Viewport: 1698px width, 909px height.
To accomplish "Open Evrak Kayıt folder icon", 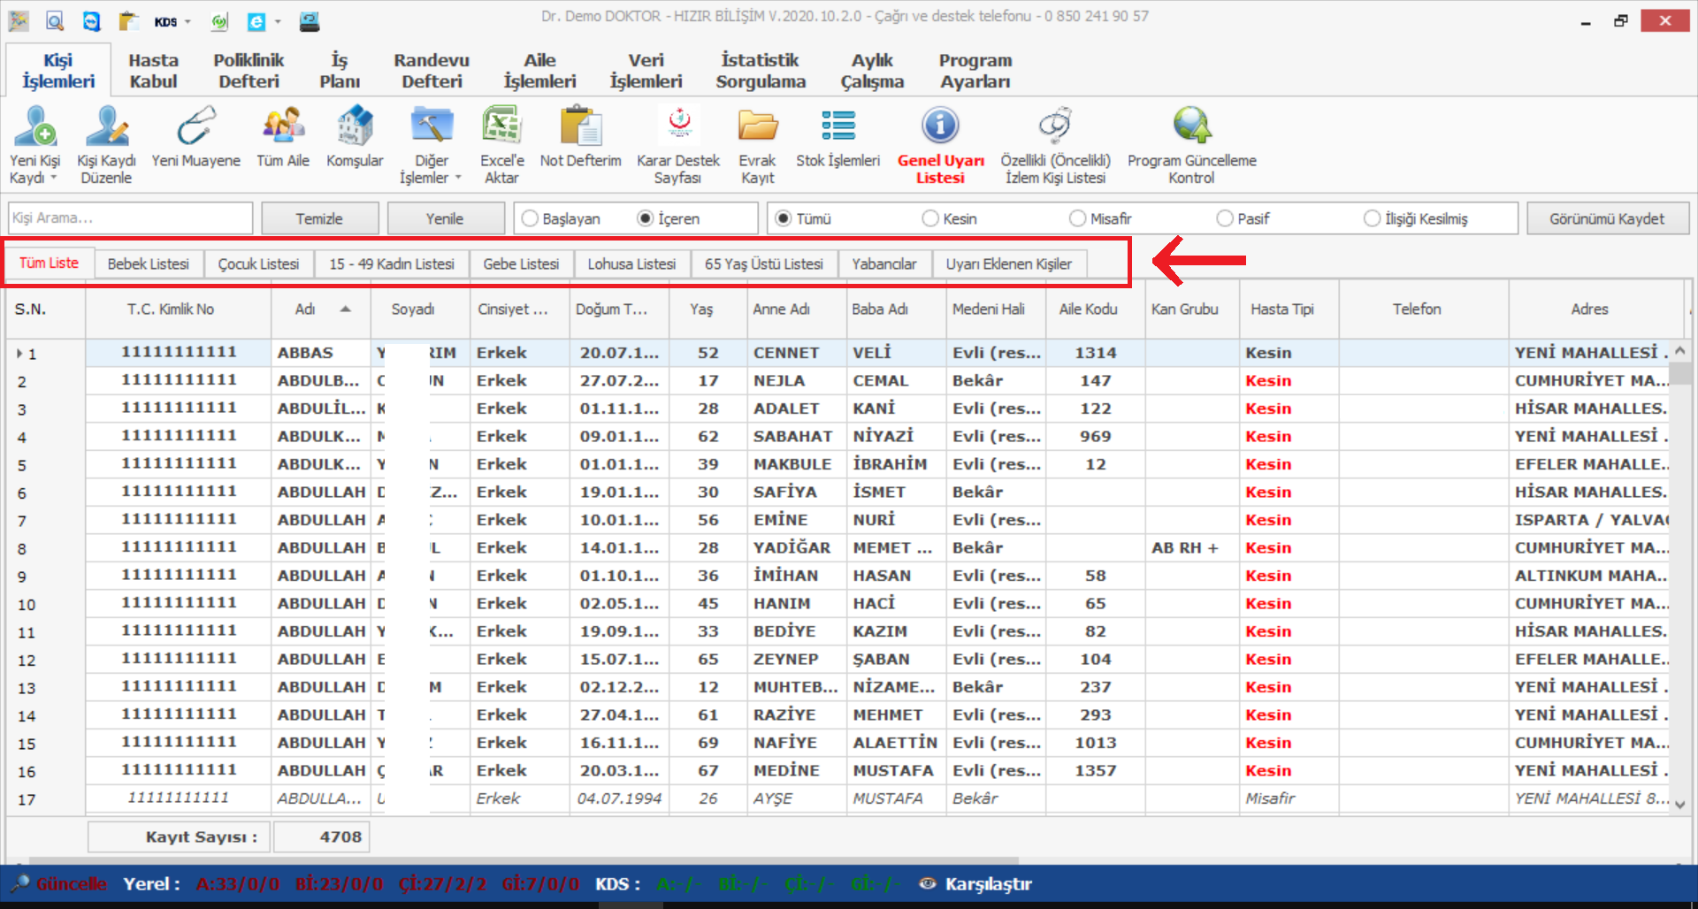I will [x=758, y=127].
